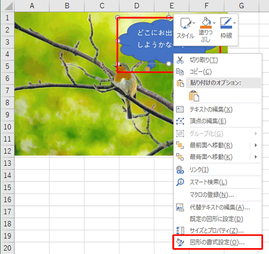This screenshot has height=254, width=269.
Task: Open the Fill color dropdown arrow
Action: [214, 23]
